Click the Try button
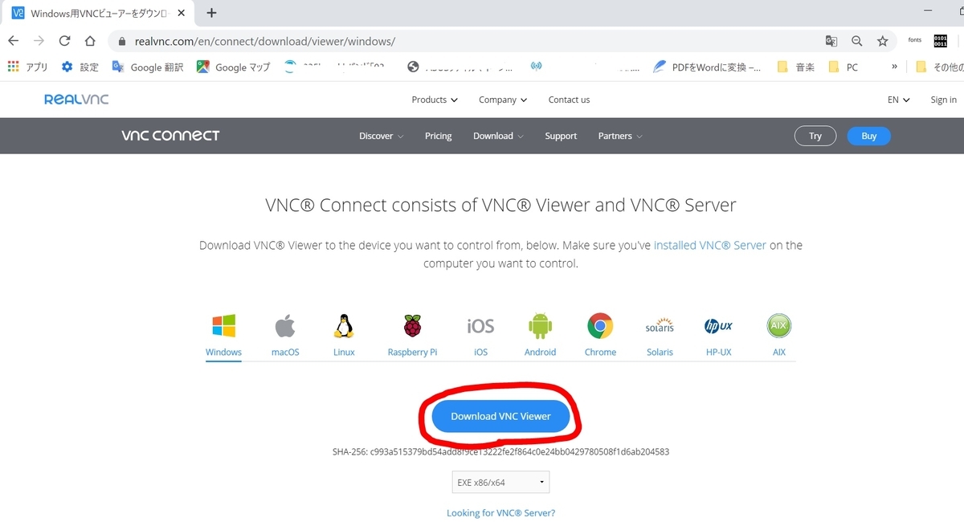This screenshot has height=522, width=964. pyautogui.click(x=815, y=136)
